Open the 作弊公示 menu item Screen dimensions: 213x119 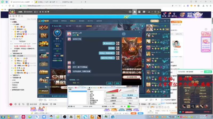coord(73,21)
